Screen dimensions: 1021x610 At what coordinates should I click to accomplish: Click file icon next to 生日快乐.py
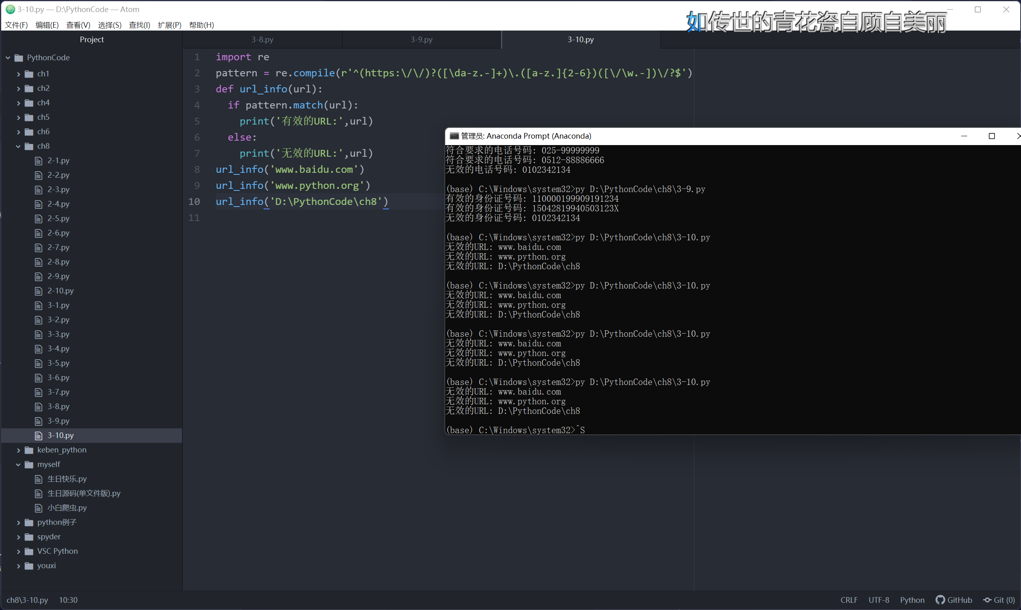coord(39,479)
